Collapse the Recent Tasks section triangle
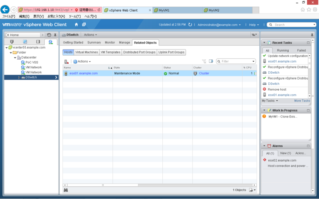The width and height of the screenshot is (319, 199). coord(264,43)
